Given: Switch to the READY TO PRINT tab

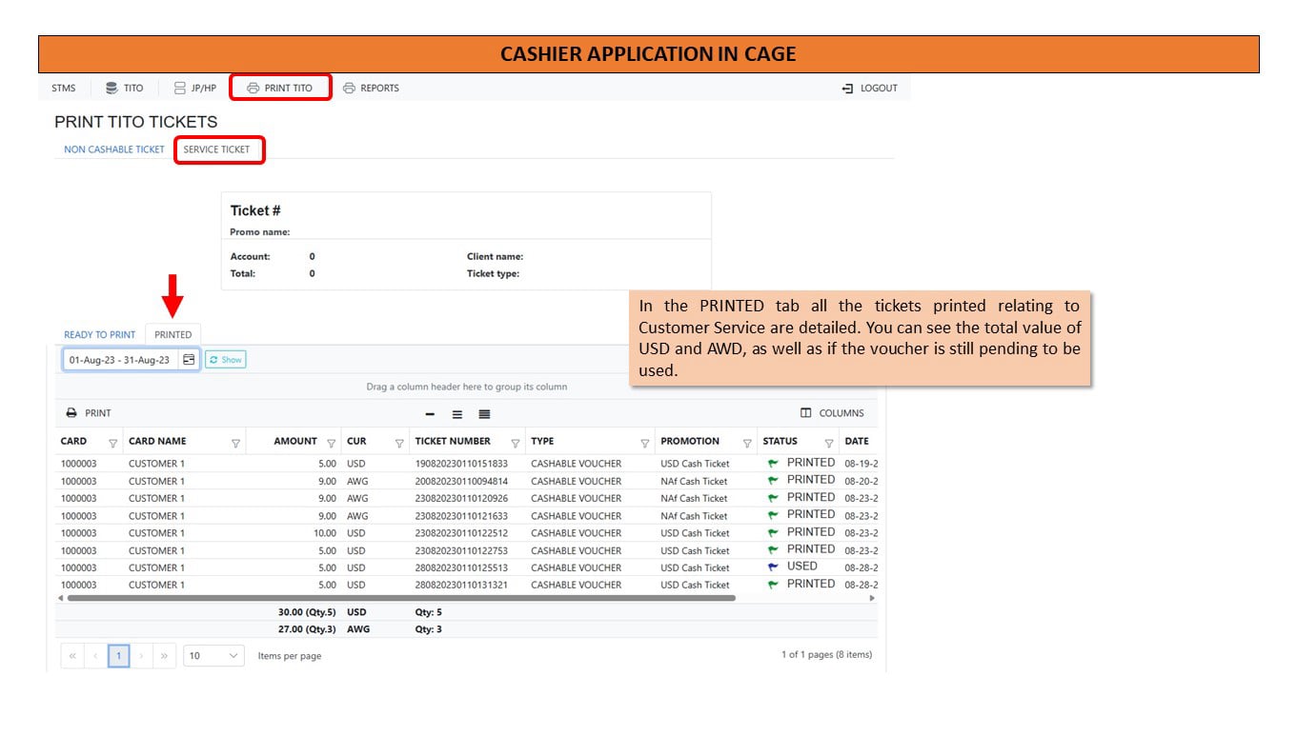Looking at the screenshot, I should click(100, 334).
